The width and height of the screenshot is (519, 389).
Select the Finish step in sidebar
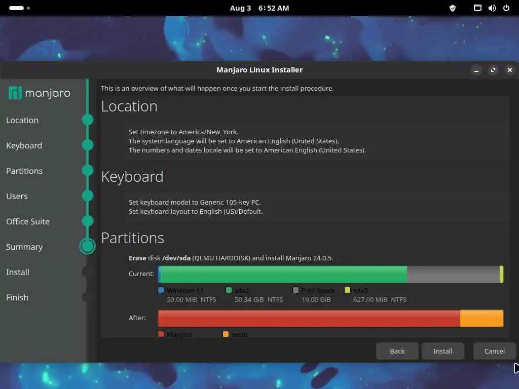tap(17, 297)
